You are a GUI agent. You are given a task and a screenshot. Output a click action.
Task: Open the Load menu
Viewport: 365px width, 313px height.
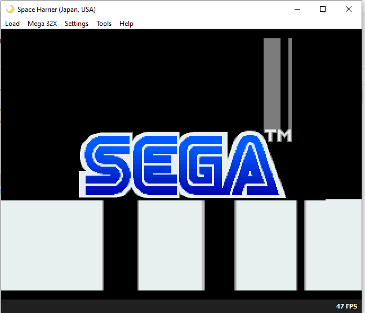pyautogui.click(x=12, y=24)
